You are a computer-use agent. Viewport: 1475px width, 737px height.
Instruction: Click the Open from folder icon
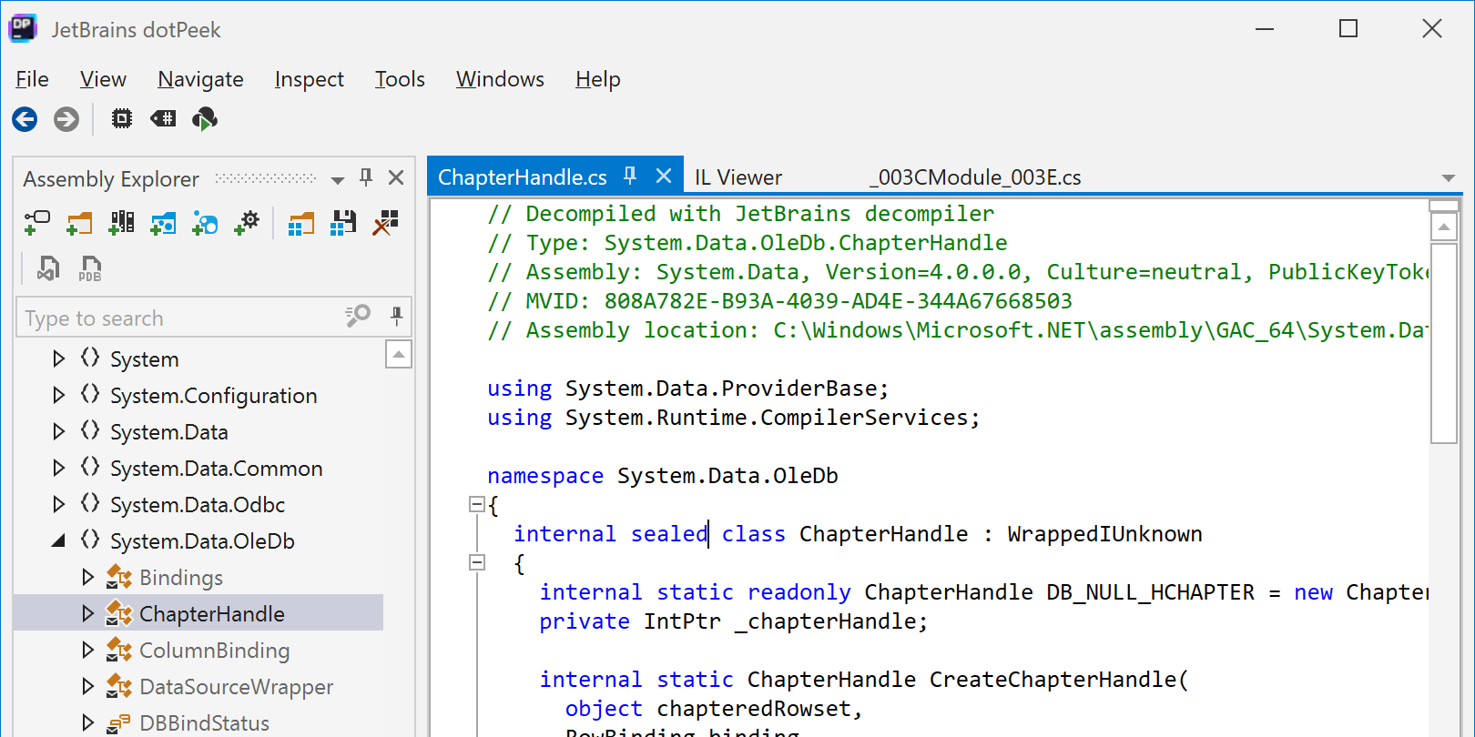(79, 223)
